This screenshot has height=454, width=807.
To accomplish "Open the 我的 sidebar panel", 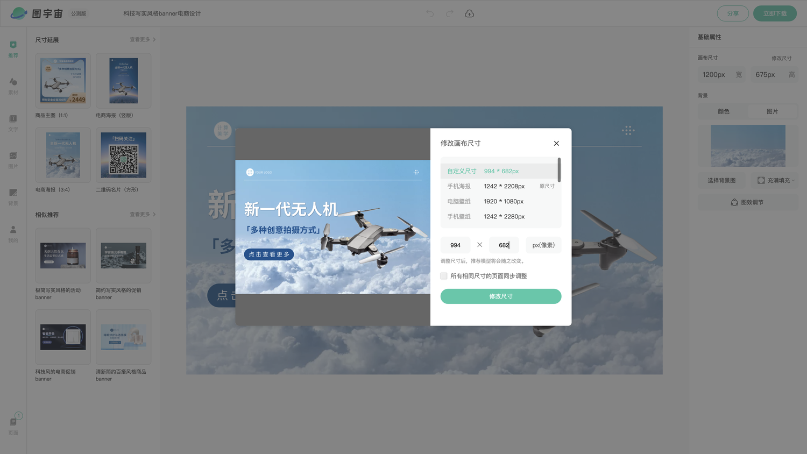I will pyautogui.click(x=13, y=234).
